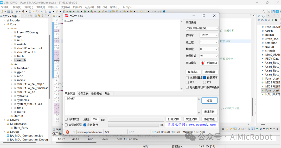Viewport: 281px width, 148px height.
Task: Click the send text box containing 12abcEF
Action: [131, 105]
